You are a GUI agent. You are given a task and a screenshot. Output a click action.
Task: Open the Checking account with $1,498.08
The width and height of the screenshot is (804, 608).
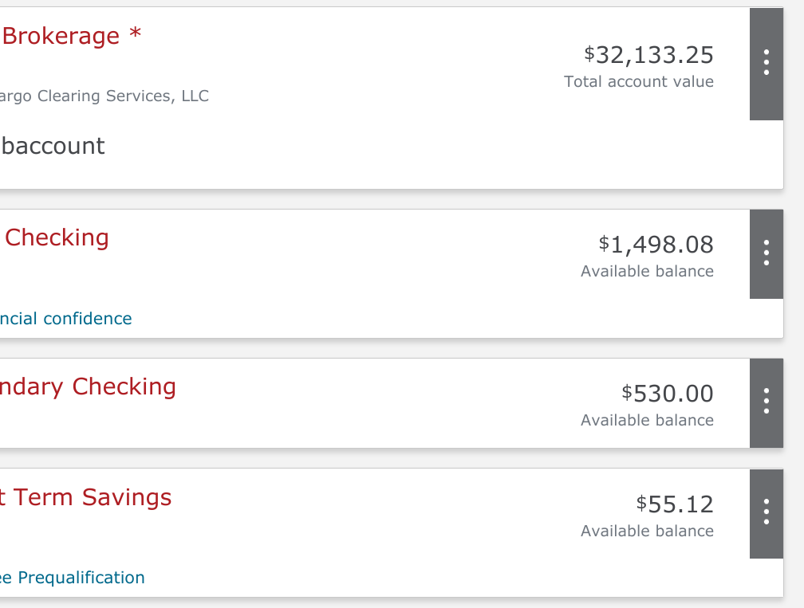click(x=57, y=237)
